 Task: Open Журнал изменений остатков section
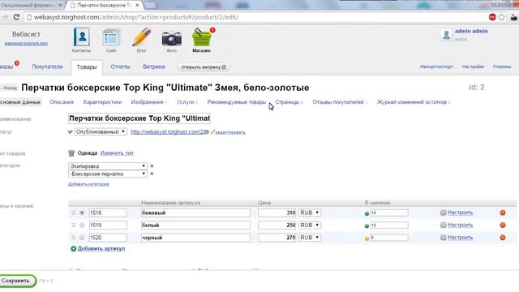pyautogui.click(x=412, y=102)
